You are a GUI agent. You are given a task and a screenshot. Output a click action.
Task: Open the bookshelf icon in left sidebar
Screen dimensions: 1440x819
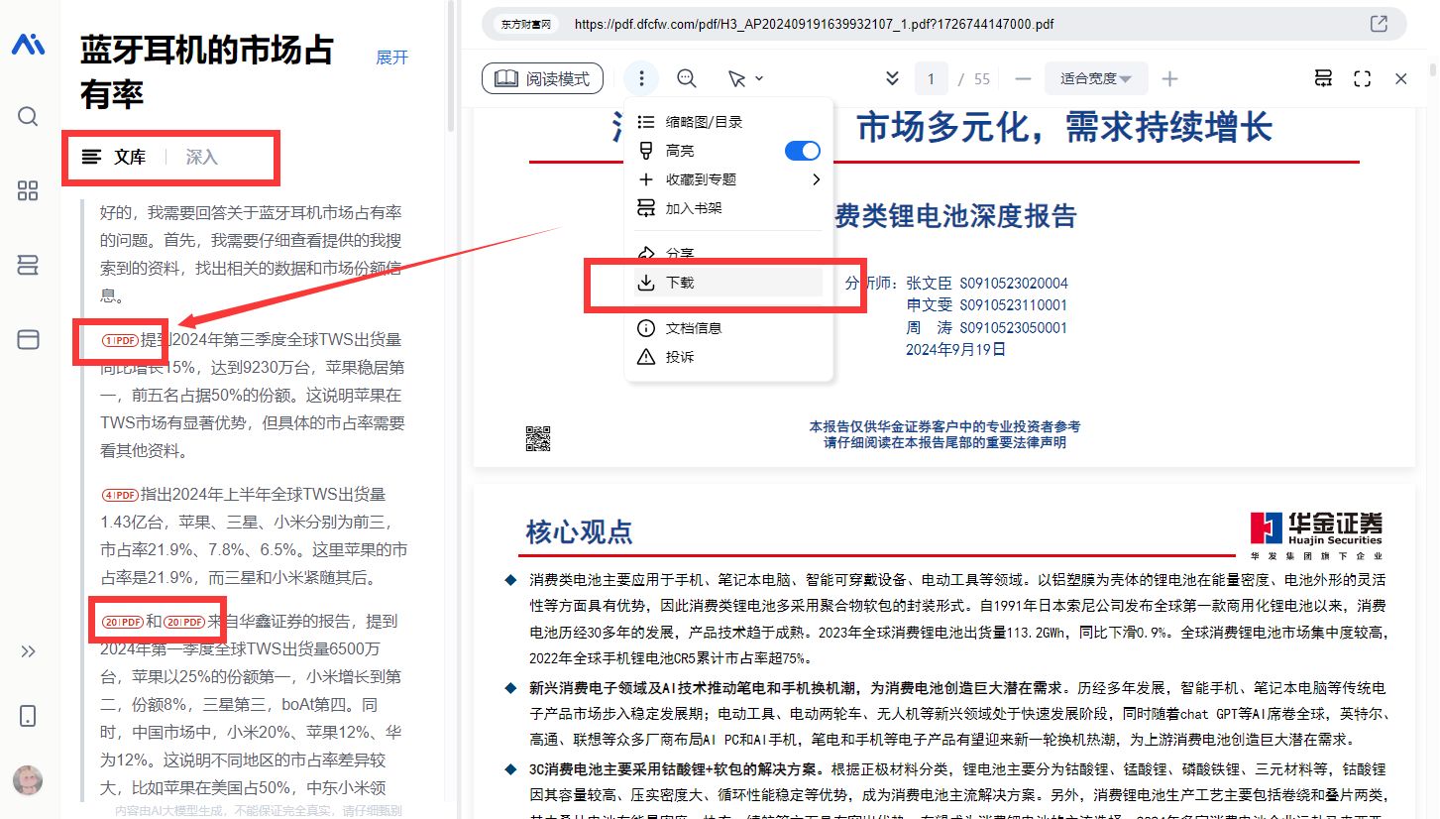coord(28,265)
